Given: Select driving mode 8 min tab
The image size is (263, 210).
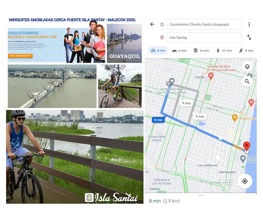Looking at the screenshot, I should tap(158, 51).
